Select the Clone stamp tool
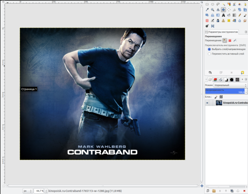 click(x=223, y=20)
